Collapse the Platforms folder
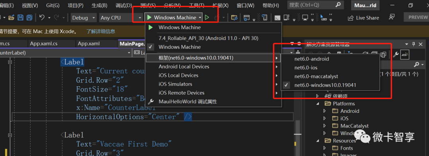The image size is (429, 156). (318, 104)
